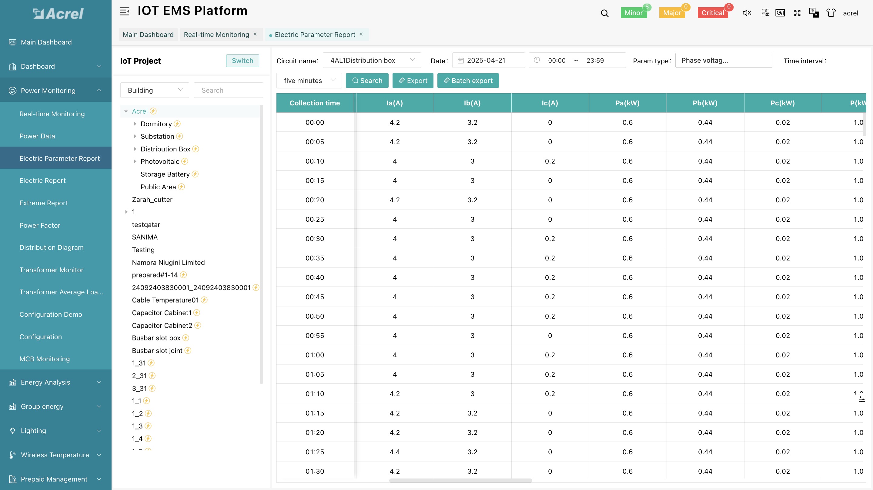Open Electric Report in the sidebar
The width and height of the screenshot is (873, 490).
43,180
